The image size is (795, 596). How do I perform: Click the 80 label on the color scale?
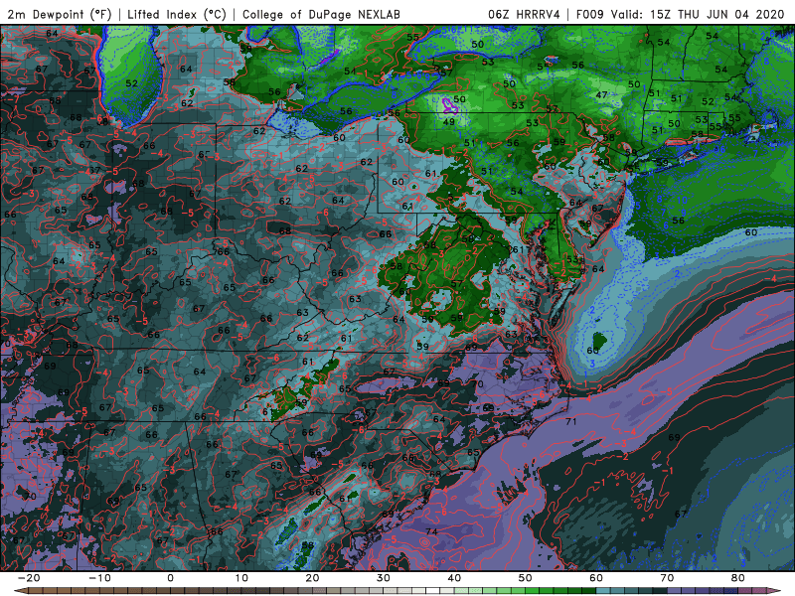[738, 578]
